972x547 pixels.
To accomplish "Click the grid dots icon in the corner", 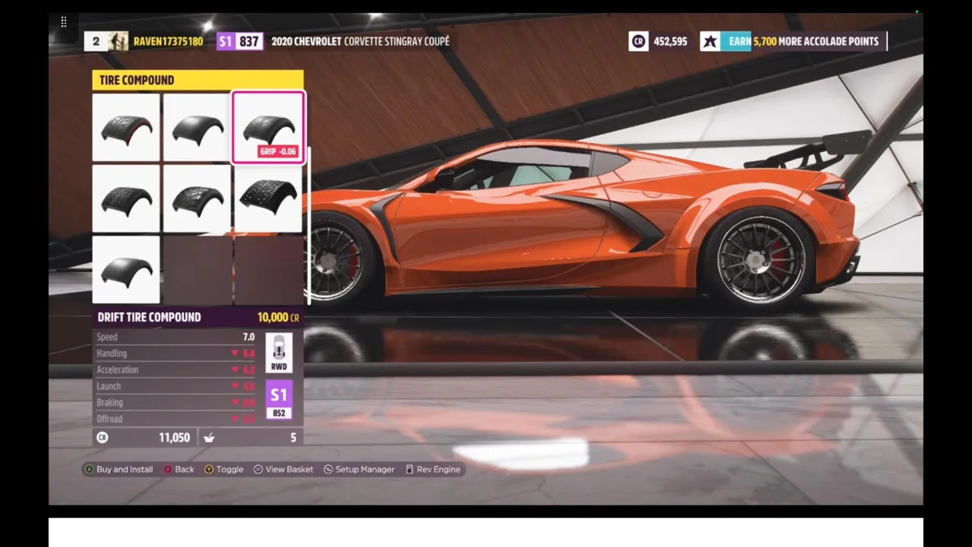I will 64,22.
